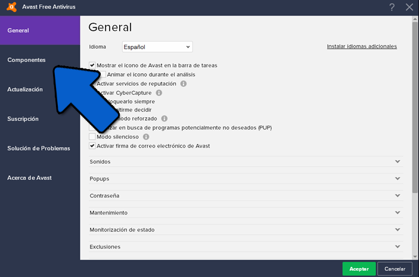Switch to the Suscripción tab

[40, 119]
